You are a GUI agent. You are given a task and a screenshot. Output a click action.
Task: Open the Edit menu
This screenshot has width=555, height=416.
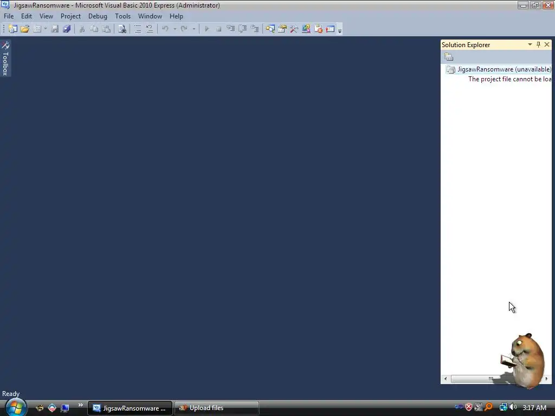(27, 16)
